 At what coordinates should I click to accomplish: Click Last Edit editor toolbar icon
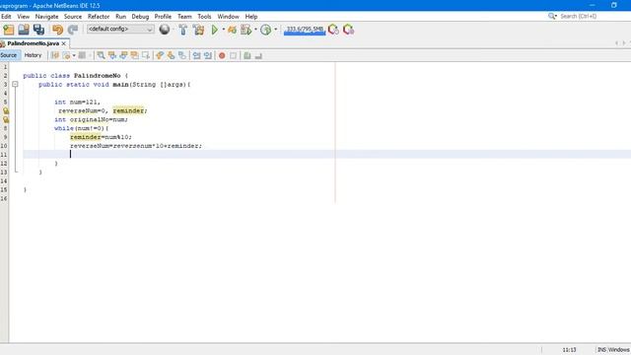[55, 55]
